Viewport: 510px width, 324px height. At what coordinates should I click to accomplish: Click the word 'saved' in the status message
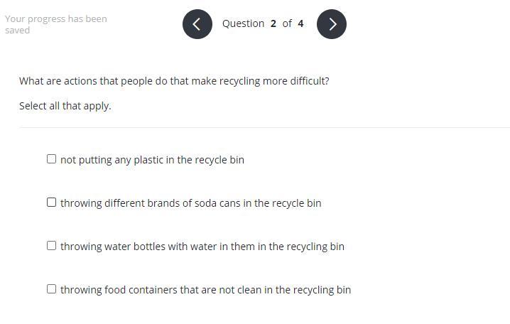[17, 31]
